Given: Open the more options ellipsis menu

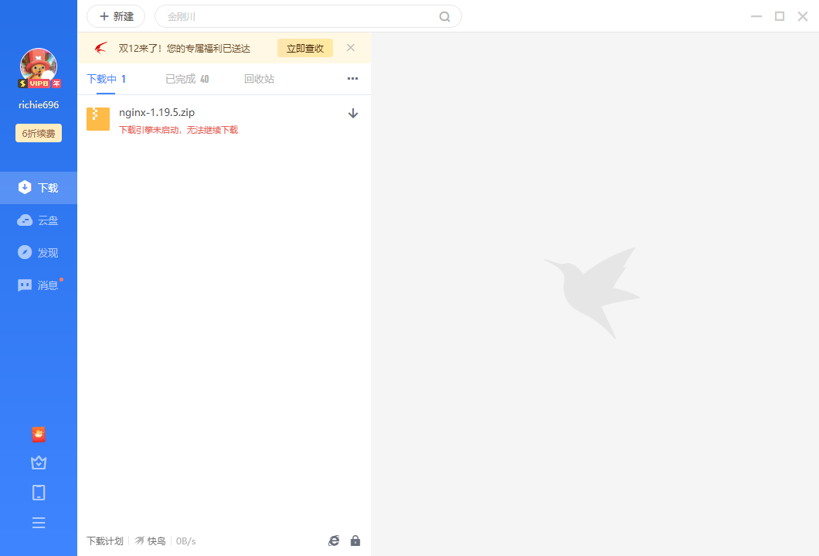Looking at the screenshot, I should [x=353, y=78].
